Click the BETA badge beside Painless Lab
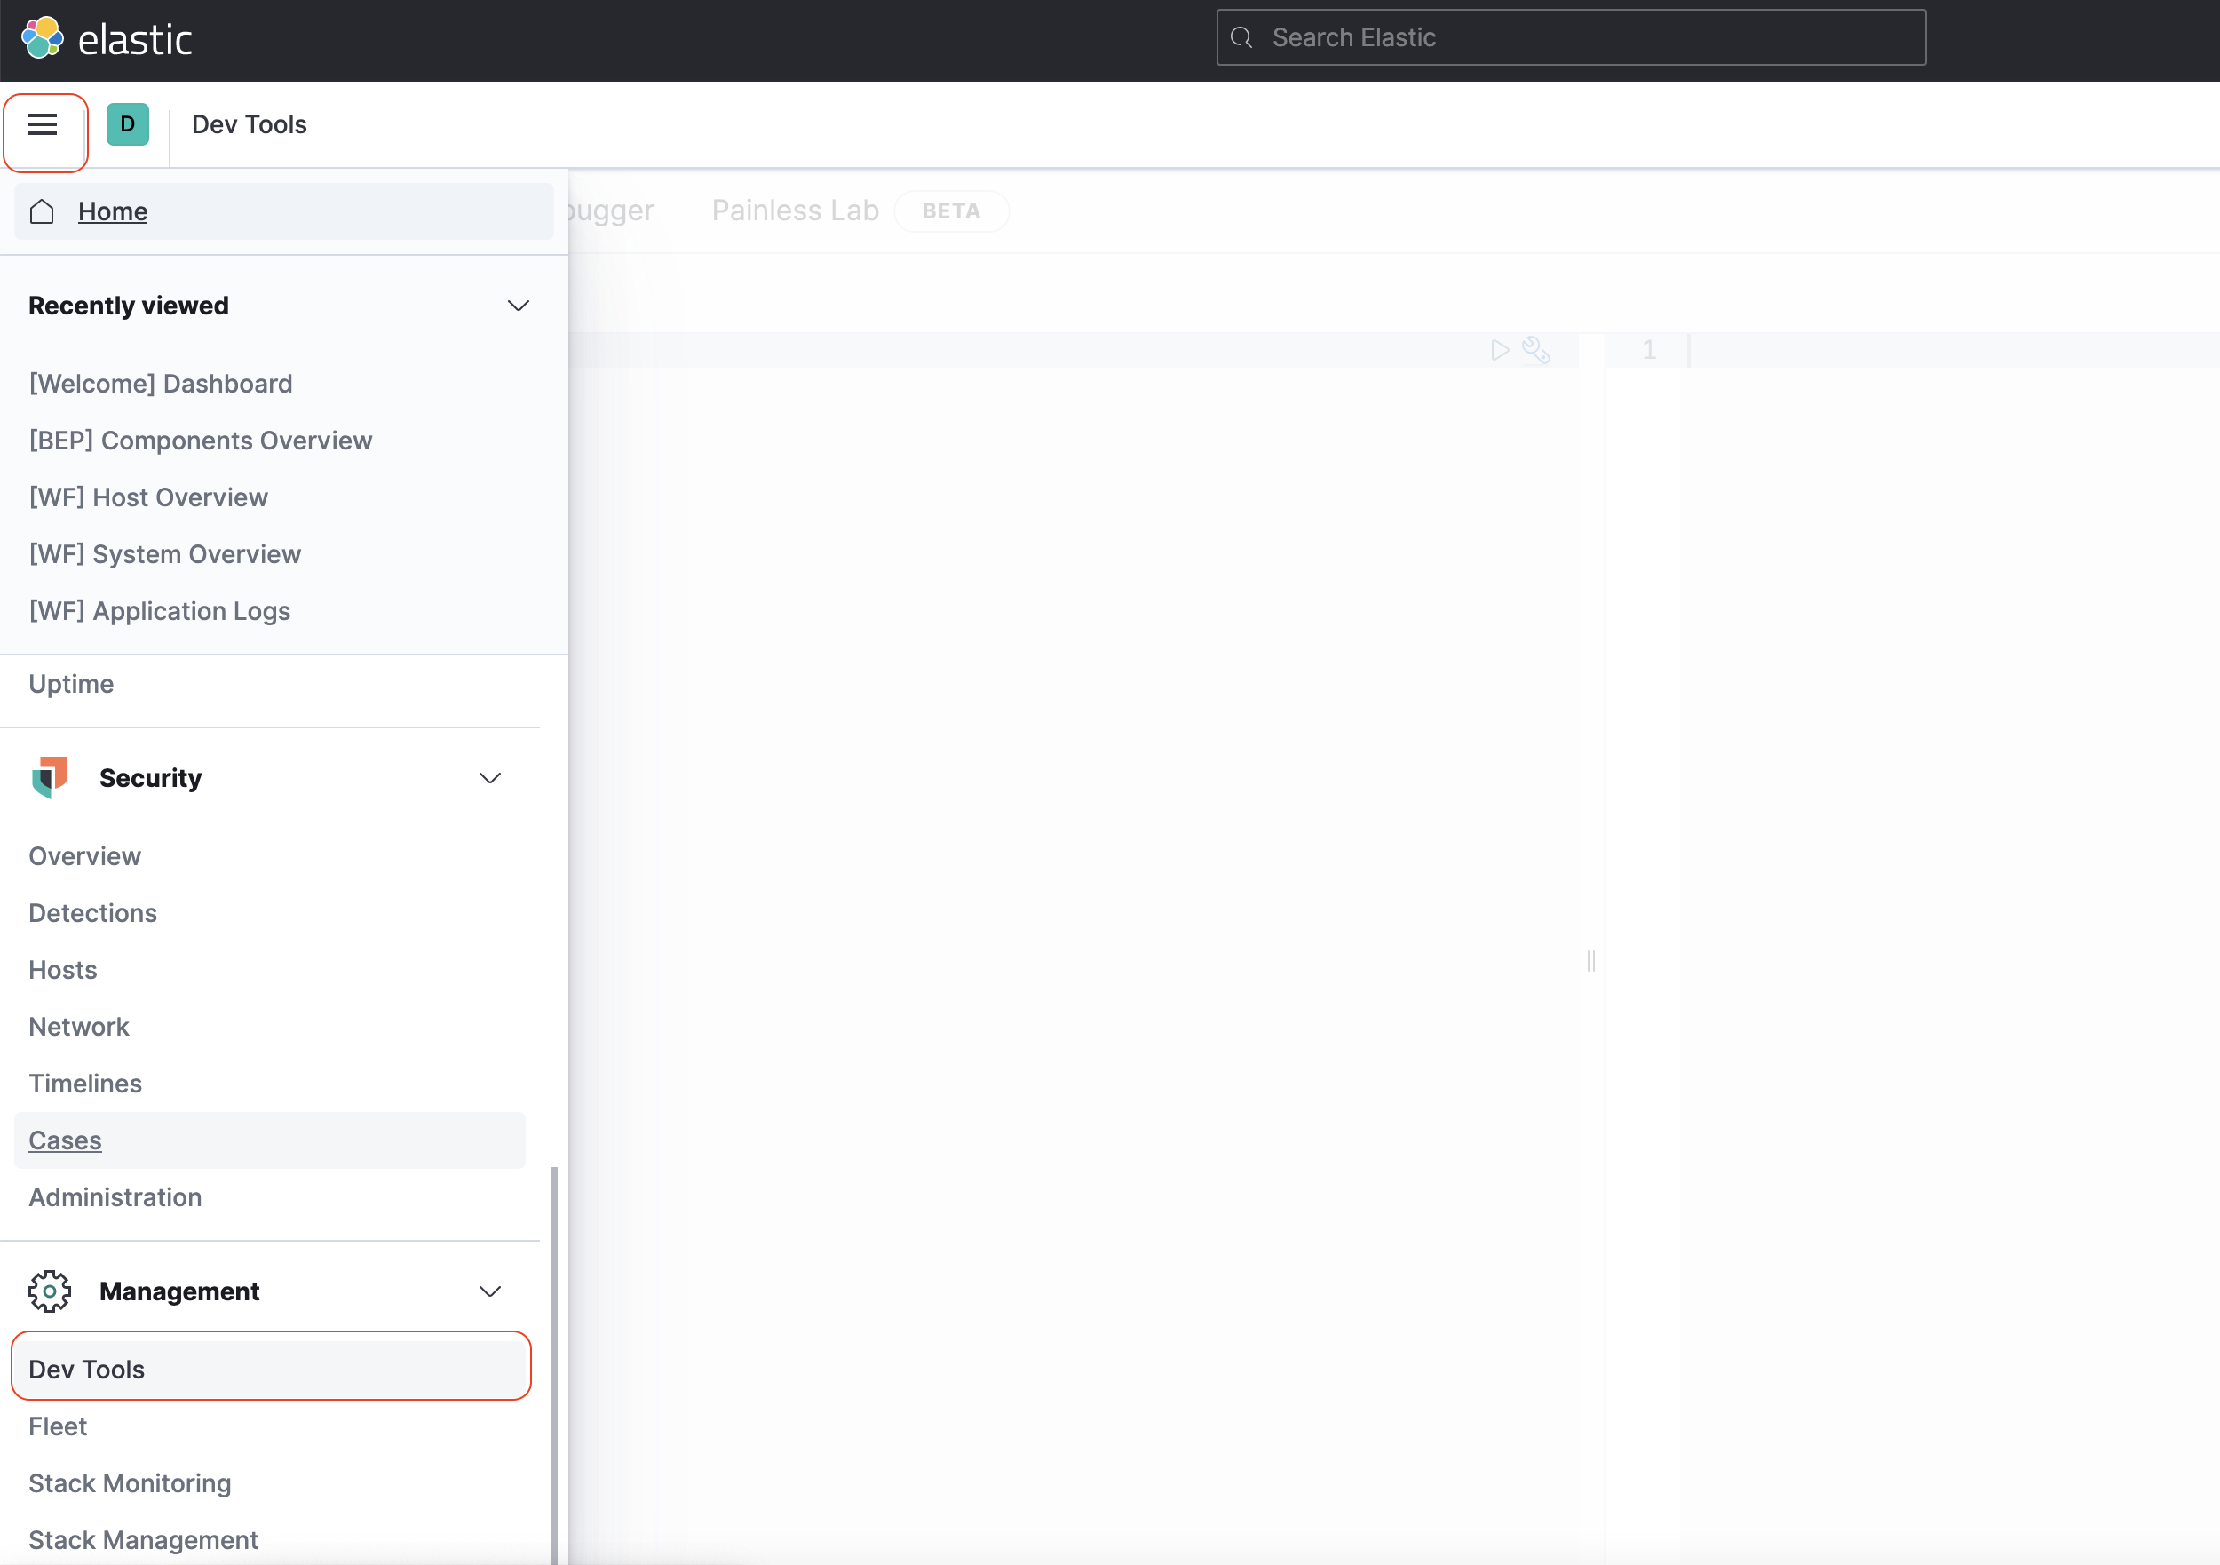The image size is (2220, 1565). [951, 211]
